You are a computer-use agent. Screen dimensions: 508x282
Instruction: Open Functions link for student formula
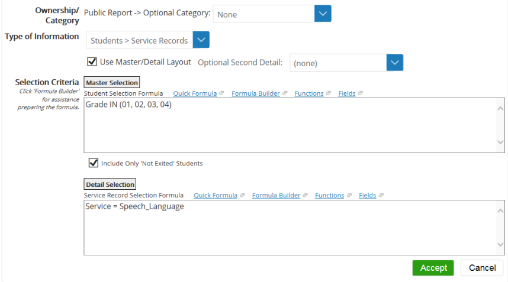pyautogui.click(x=309, y=93)
